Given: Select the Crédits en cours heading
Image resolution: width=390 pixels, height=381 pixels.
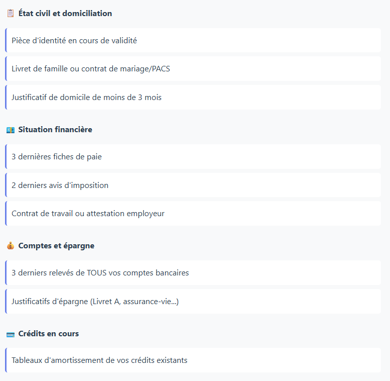Looking at the screenshot, I should 48,334.
